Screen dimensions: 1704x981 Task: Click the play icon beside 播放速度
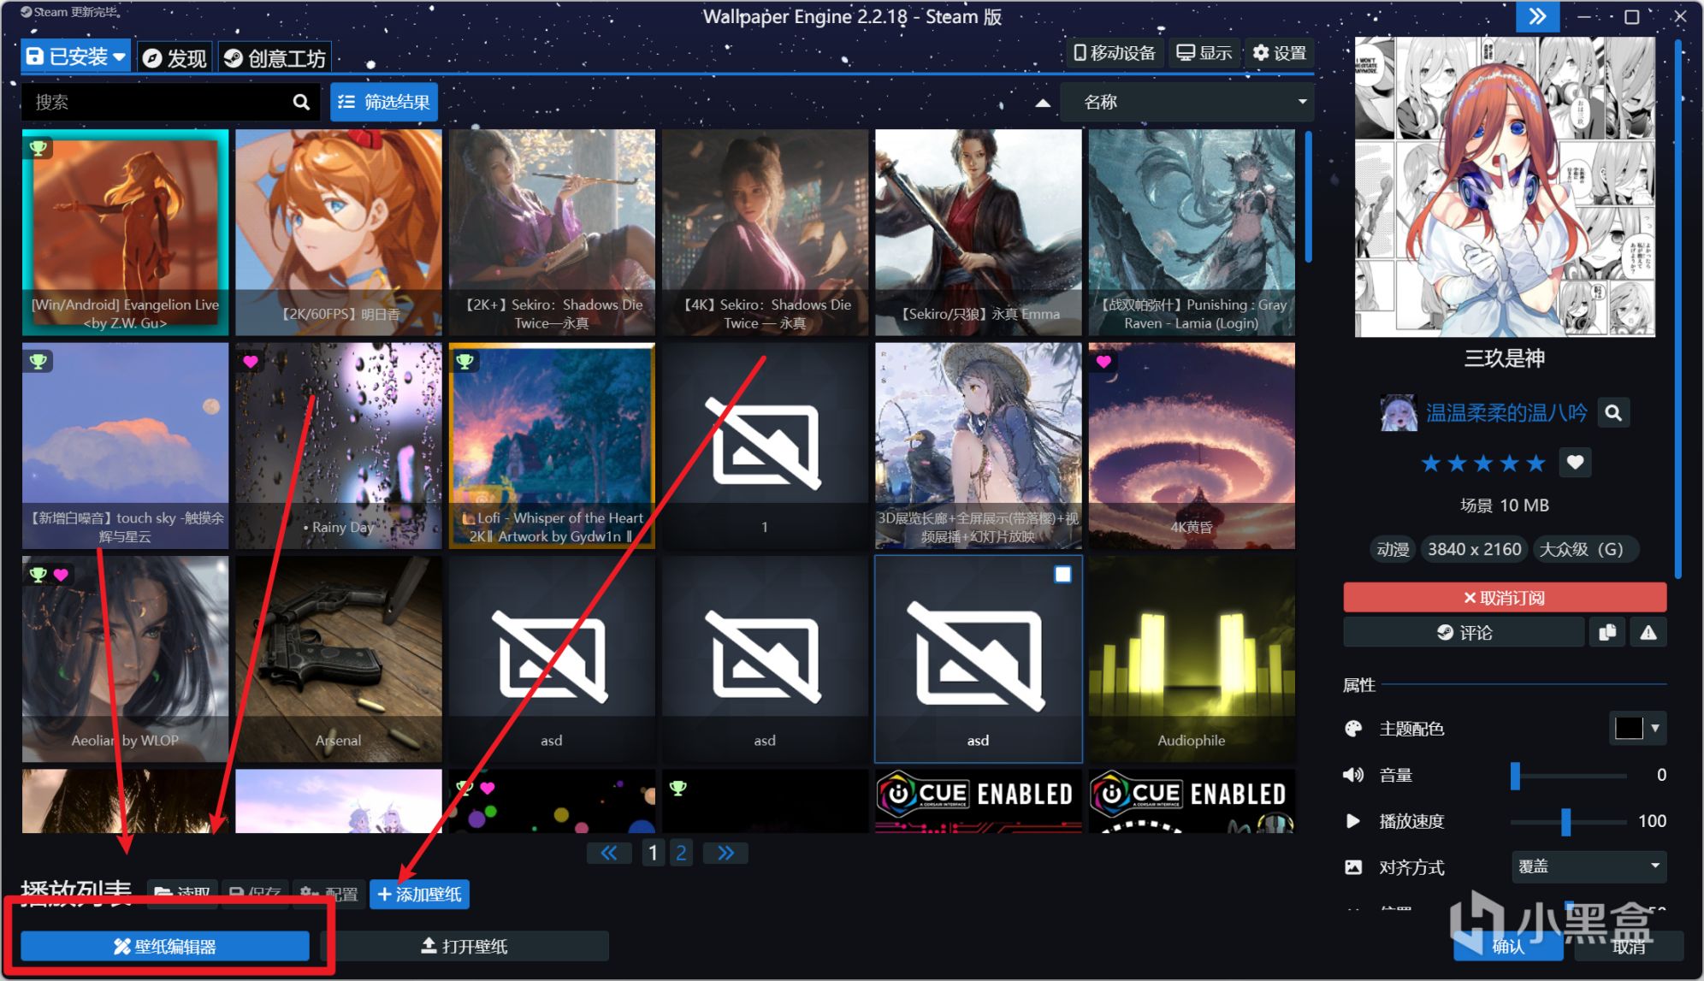[1352, 821]
